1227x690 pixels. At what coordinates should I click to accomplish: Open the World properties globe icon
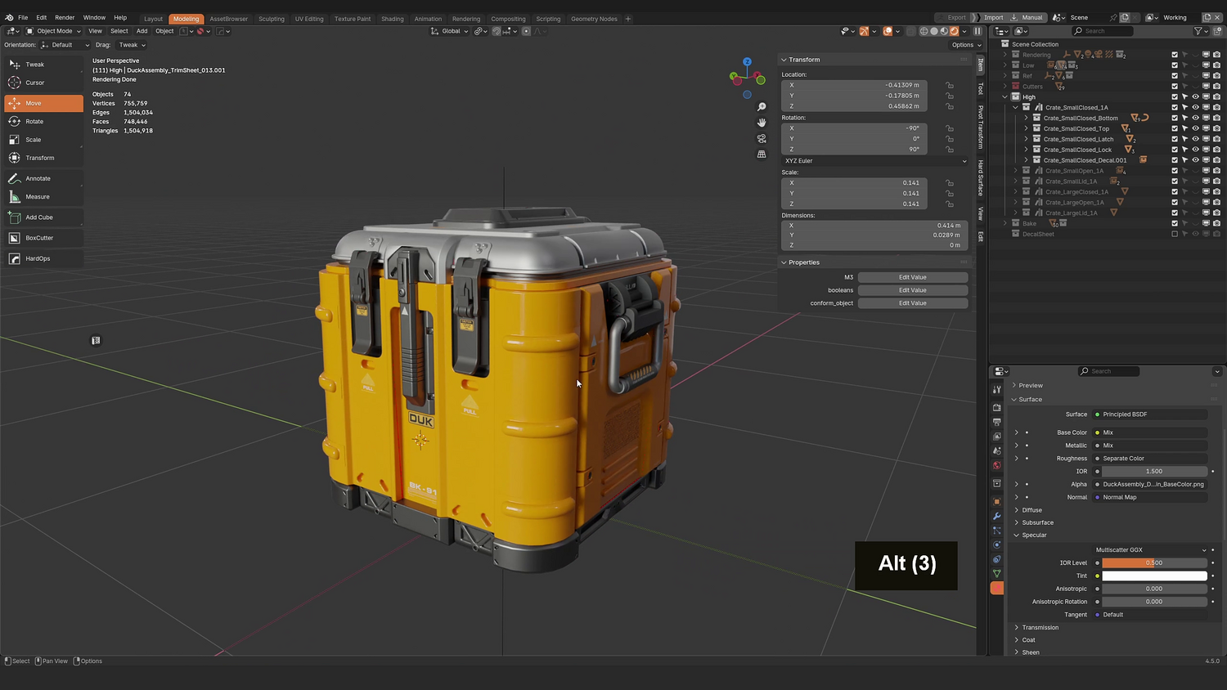(997, 465)
